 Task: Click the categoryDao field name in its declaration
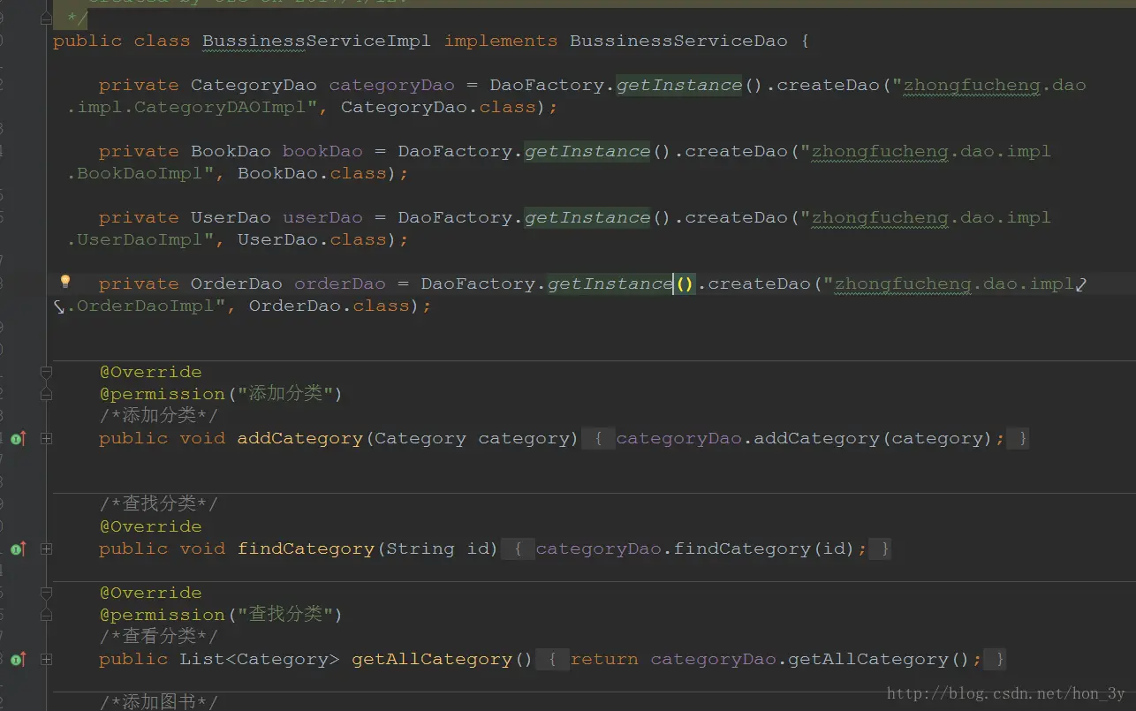click(x=392, y=85)
